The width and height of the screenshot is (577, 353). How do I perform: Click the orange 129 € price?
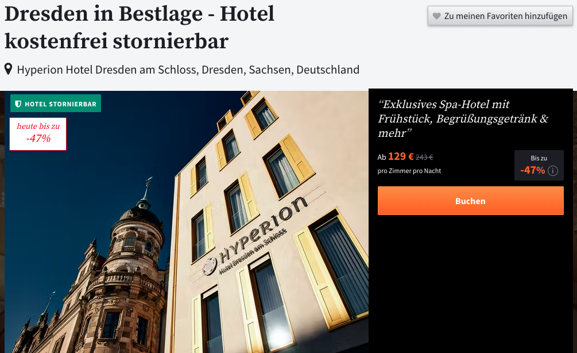(401, 156)
